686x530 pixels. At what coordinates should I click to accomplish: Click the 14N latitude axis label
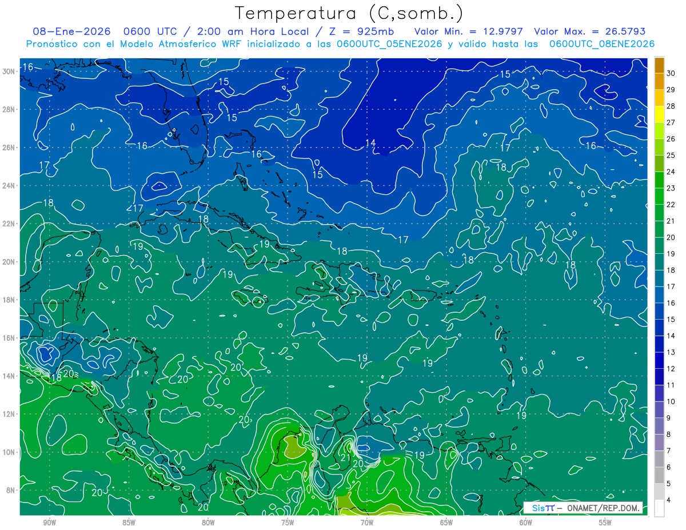pyautogui.click(x=9, y=376)
